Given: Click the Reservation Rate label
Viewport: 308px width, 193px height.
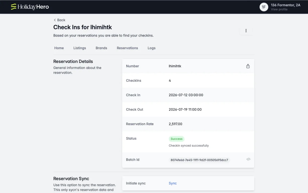Looking at the screenshot, I should point(140,124).
